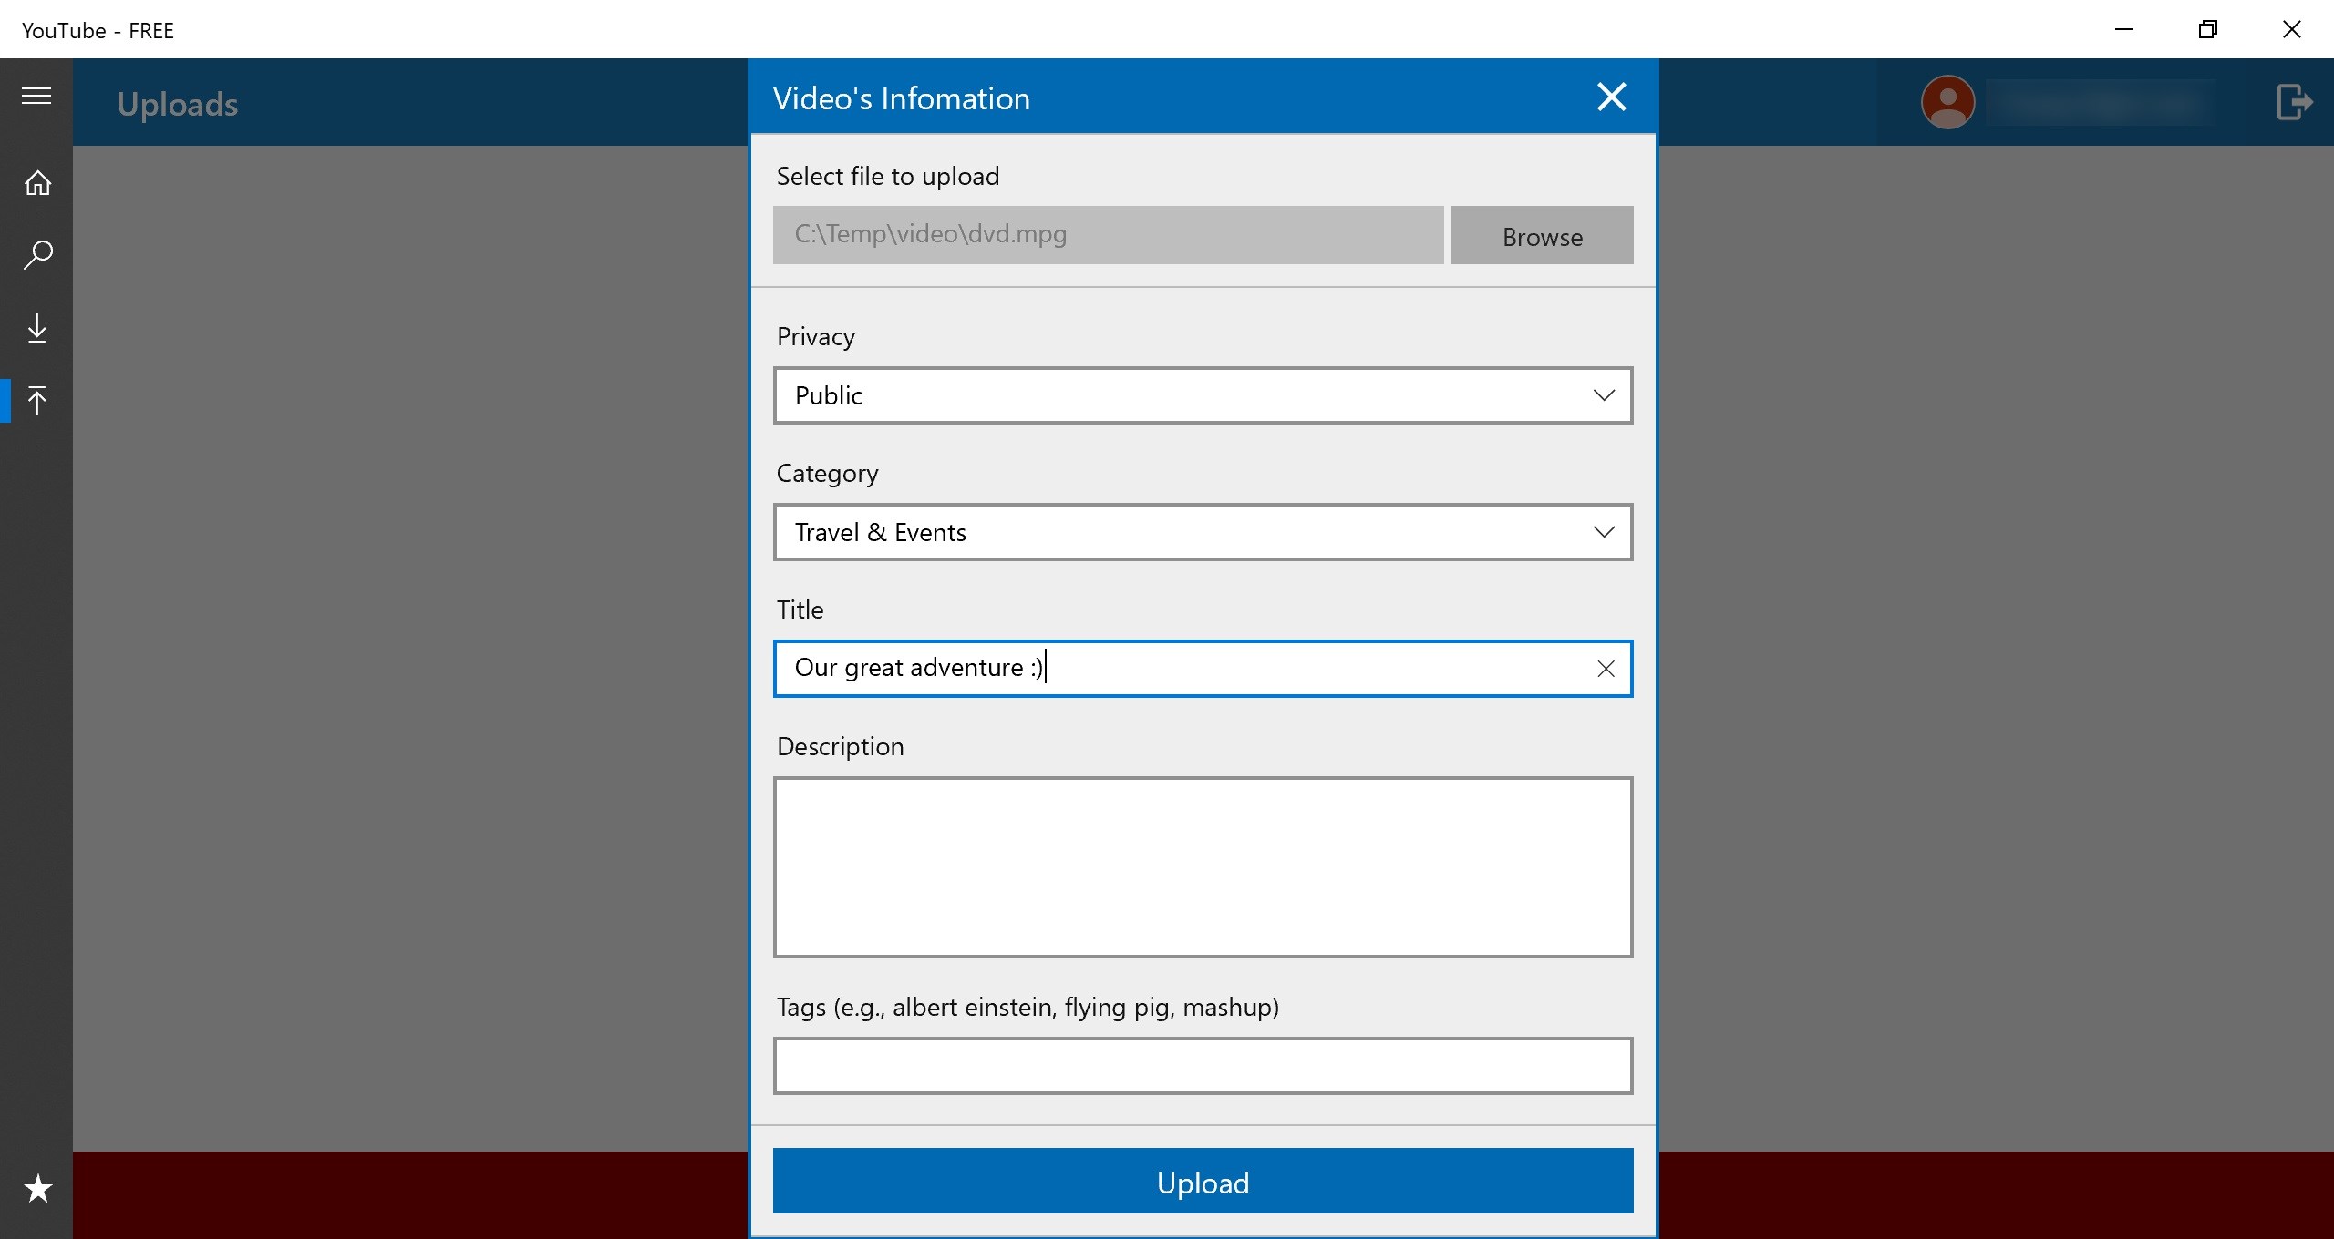The height and width of the screenshot is (1239, 2334).
Task: Click the sign out icon
Action: [x=2293, y=101]
